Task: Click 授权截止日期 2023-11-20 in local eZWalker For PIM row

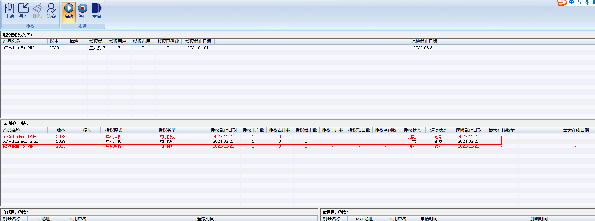Action: tap(224, 146)
